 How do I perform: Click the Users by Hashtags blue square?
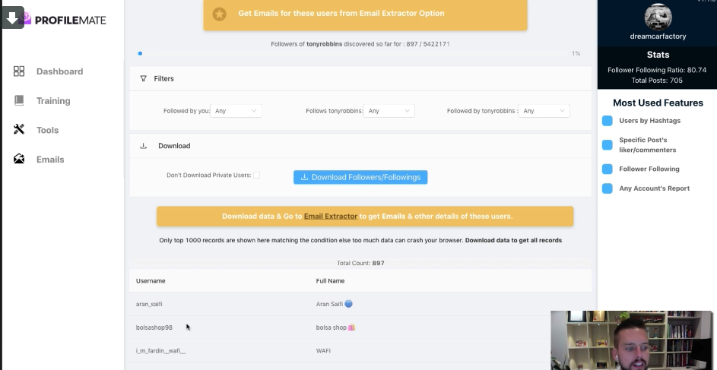(608, 121)
